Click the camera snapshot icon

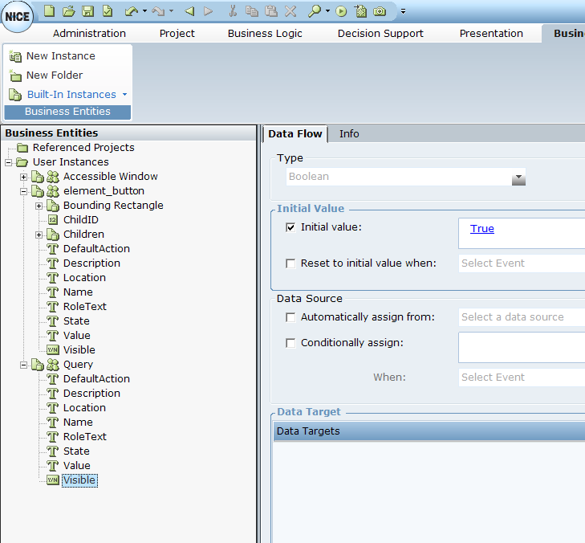[x=380, y=11]
